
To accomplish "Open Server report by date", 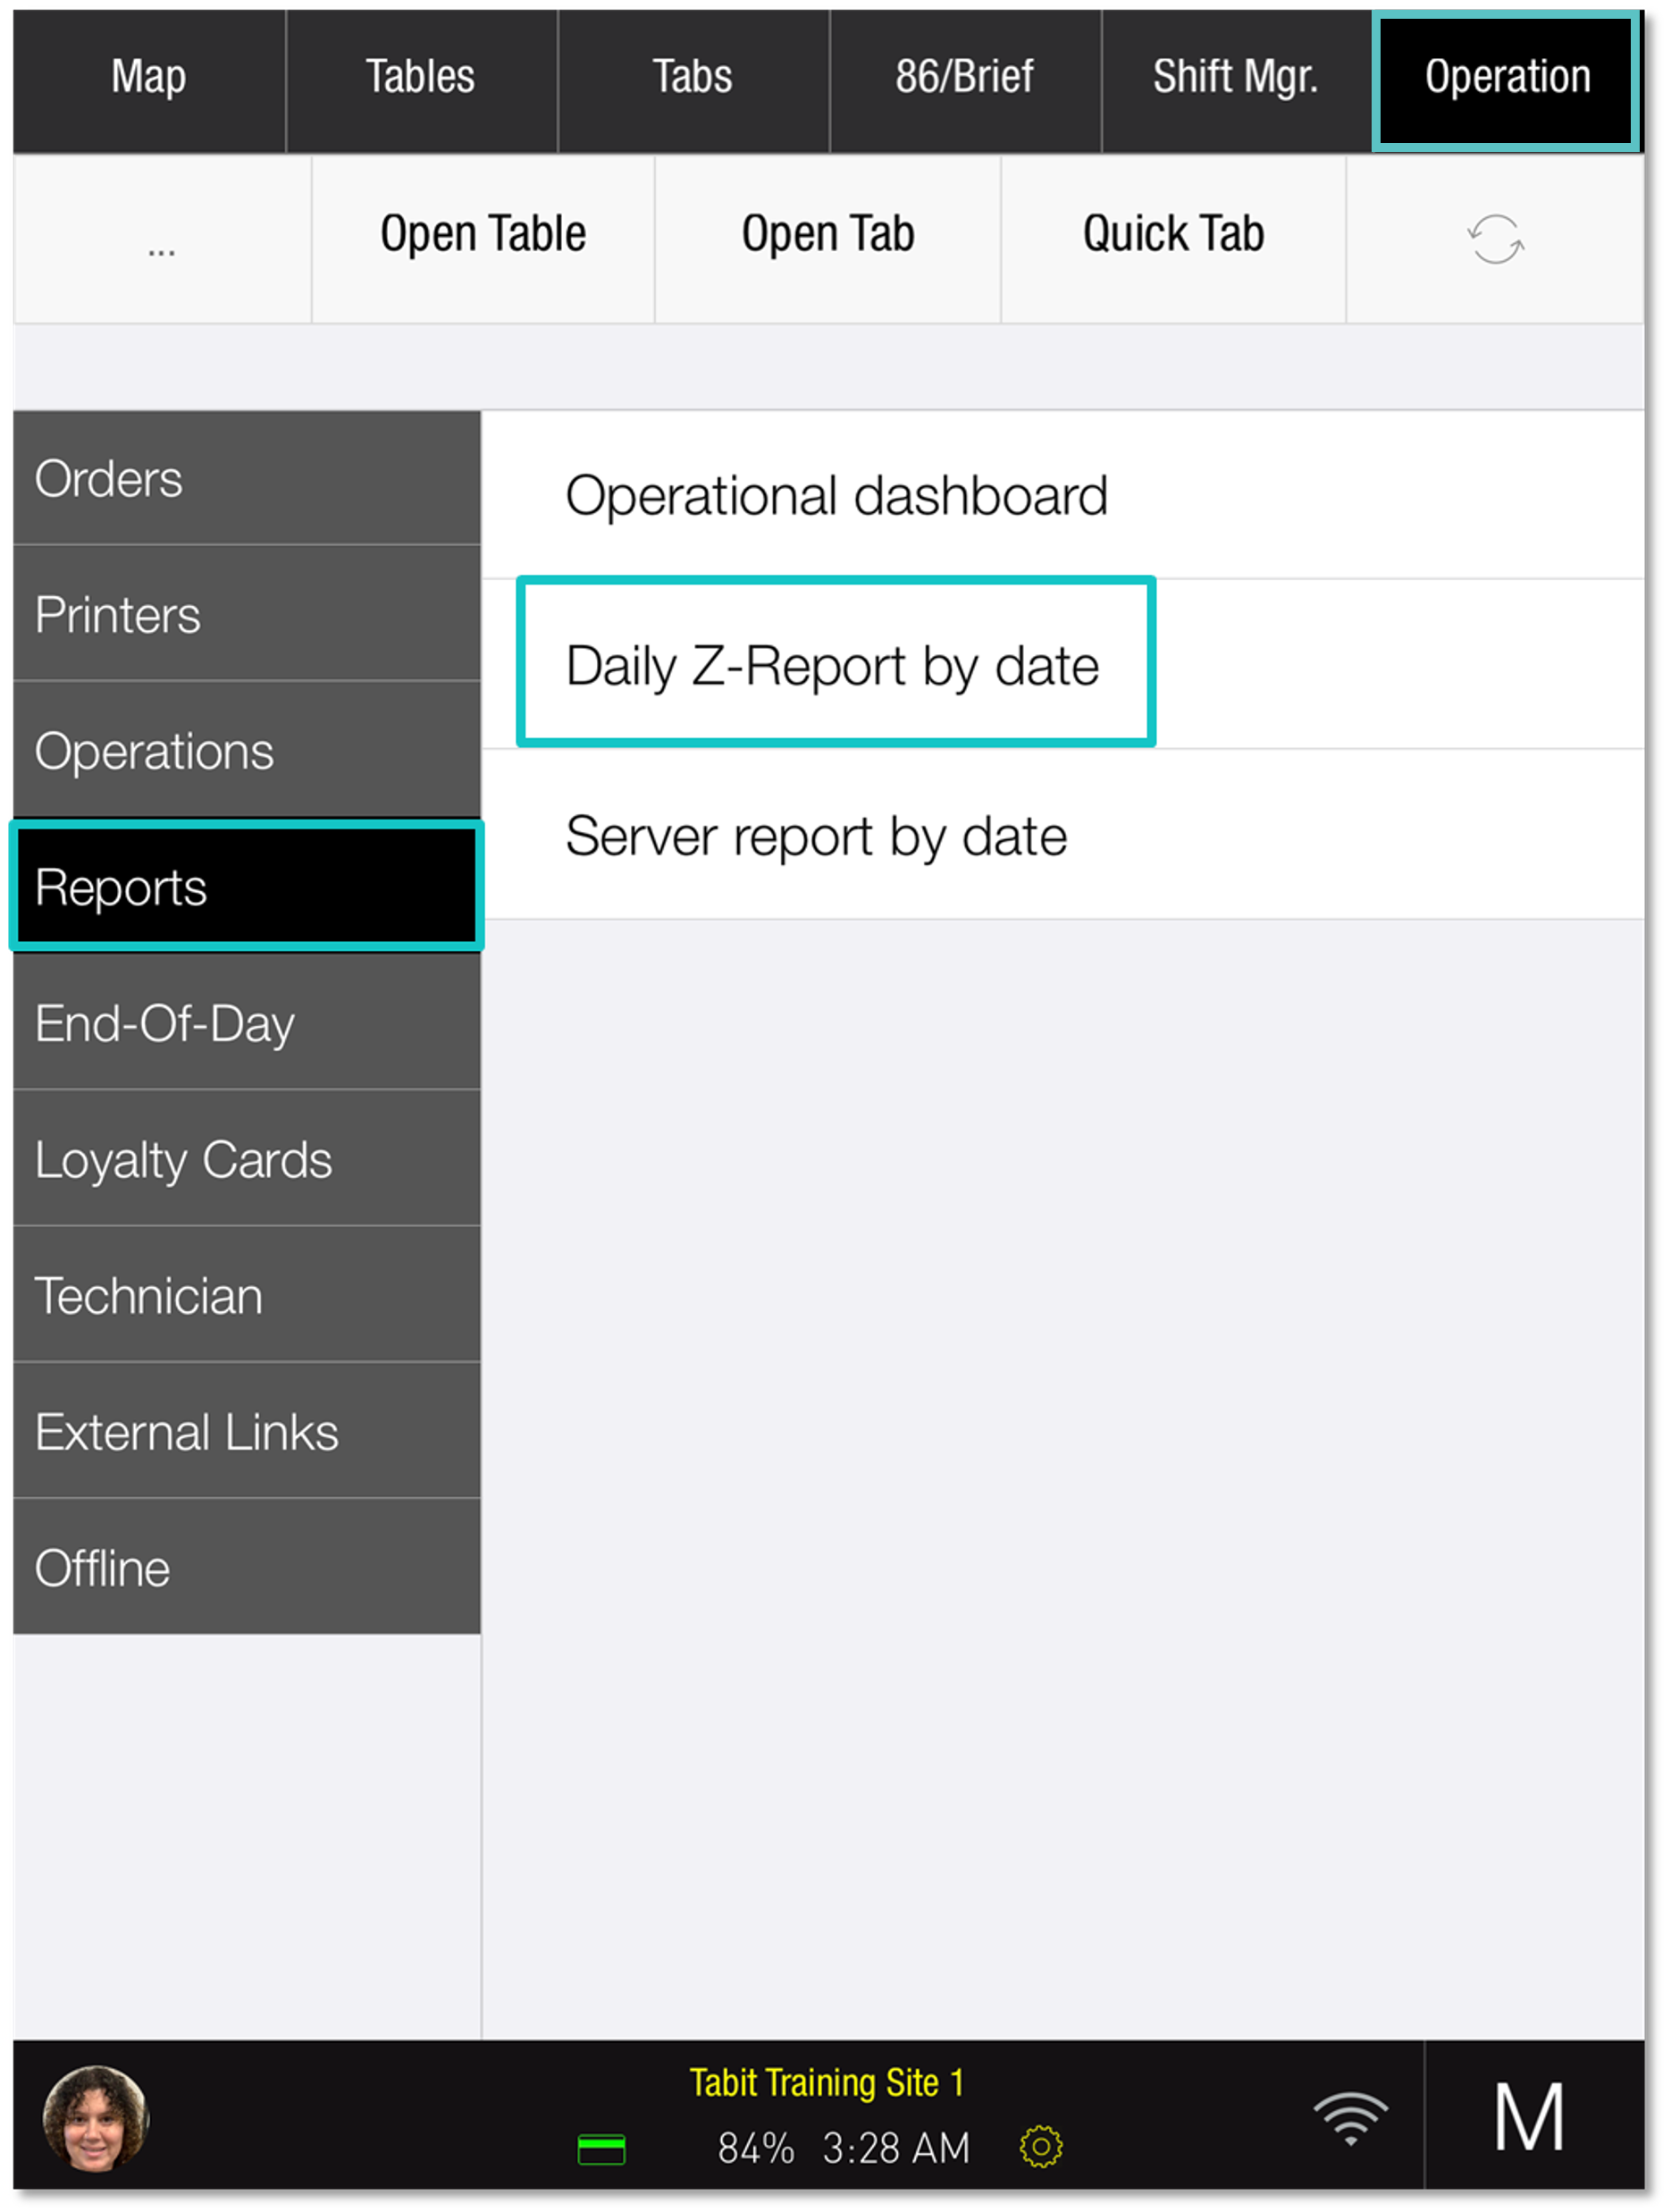I will [x=816, y=837].
